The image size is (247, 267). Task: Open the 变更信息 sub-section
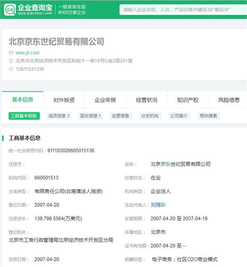[x=121, y=116]
